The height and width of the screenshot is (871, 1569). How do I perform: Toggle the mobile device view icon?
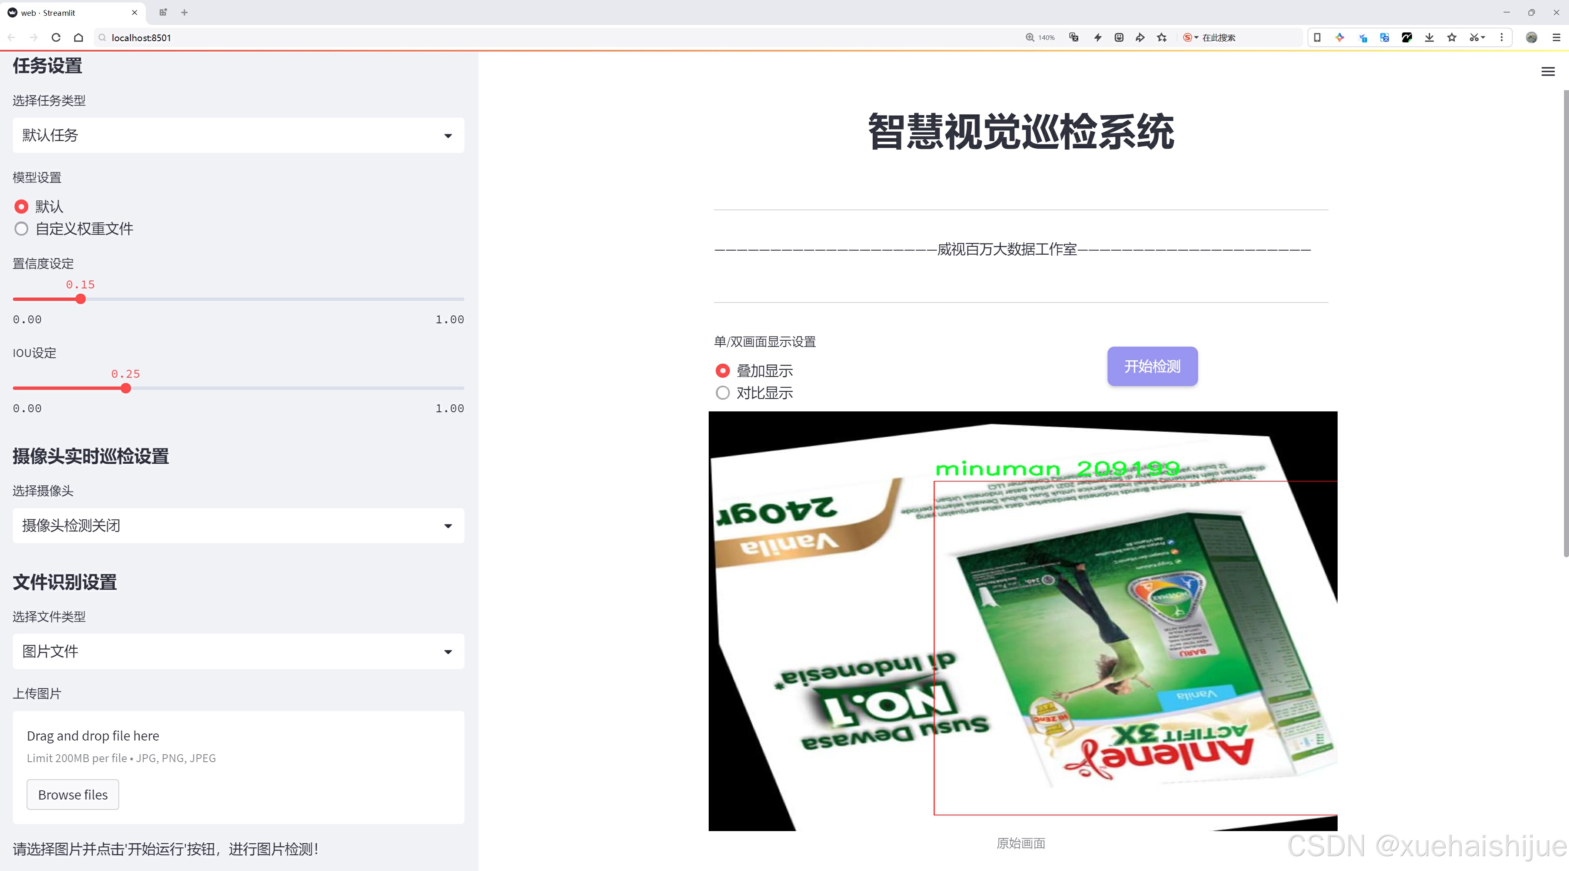pos(1317,37)
